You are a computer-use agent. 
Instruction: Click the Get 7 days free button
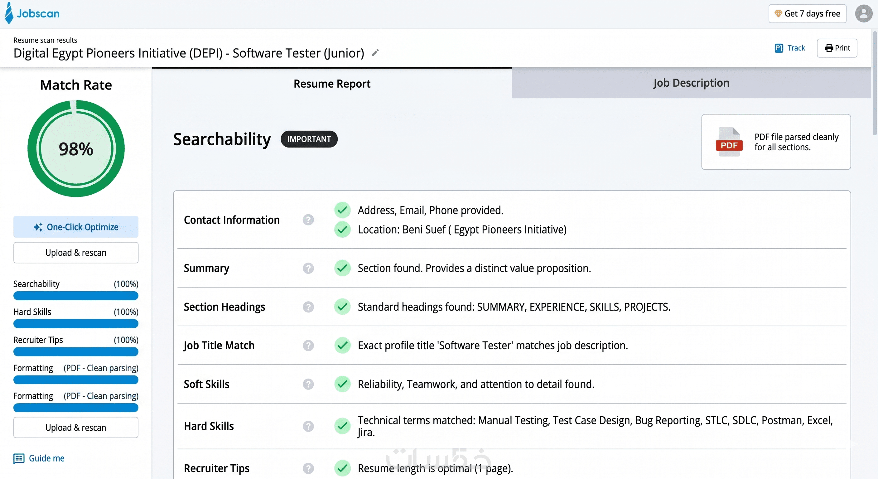(807, 14)
